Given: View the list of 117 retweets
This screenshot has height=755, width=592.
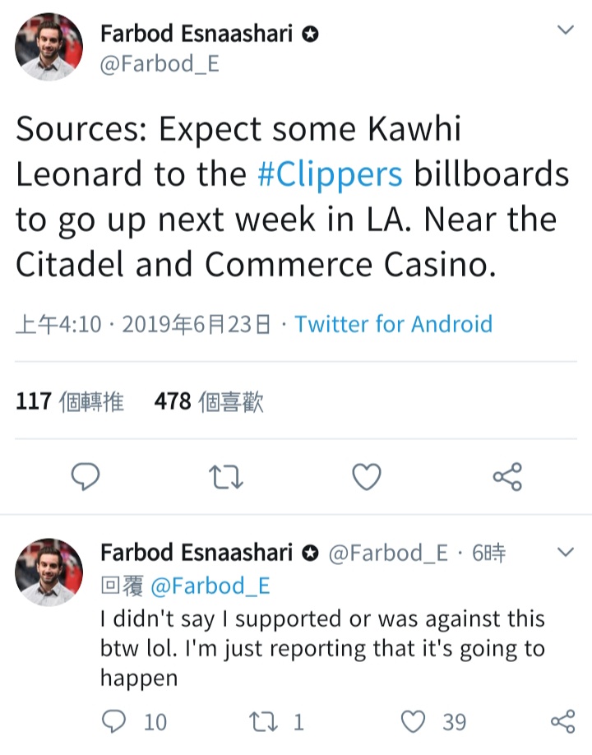Looking at the screenshot, I should pyautogui.click(x=70, y=401).
